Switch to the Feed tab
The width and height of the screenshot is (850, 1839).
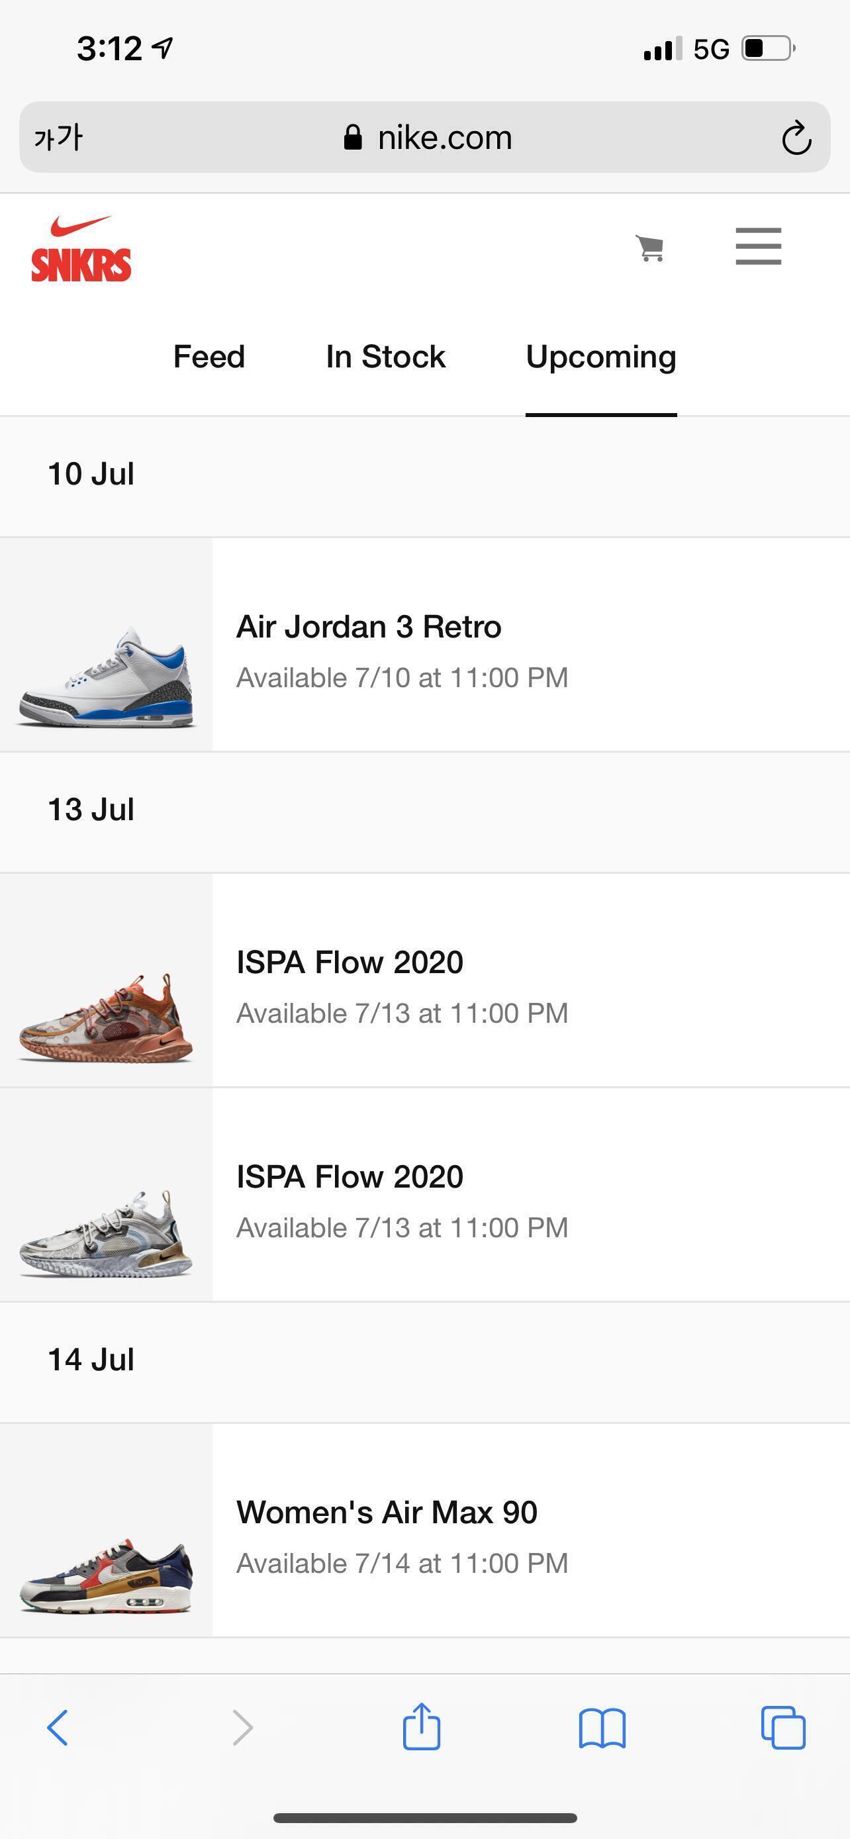209,357
